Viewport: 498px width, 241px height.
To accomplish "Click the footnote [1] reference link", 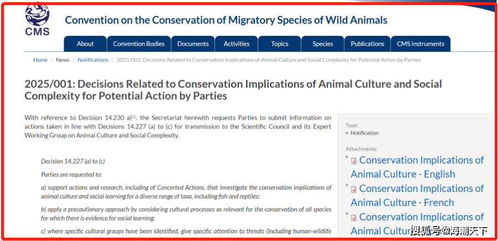I will tap(134, 117).
